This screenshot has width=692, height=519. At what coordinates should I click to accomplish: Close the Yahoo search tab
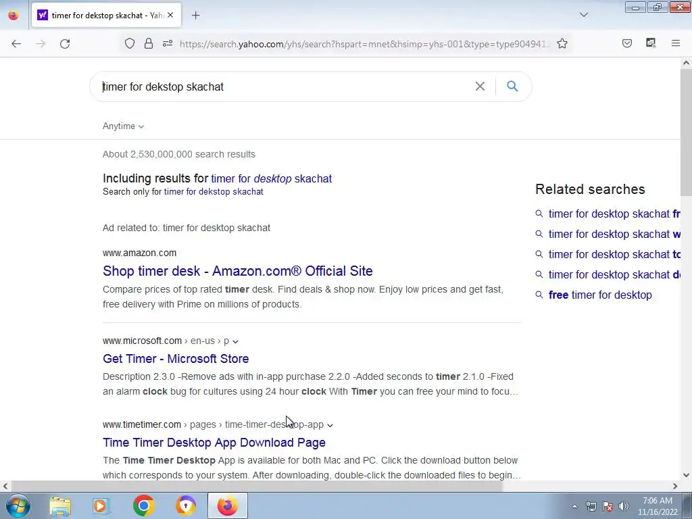coord(170,16)
